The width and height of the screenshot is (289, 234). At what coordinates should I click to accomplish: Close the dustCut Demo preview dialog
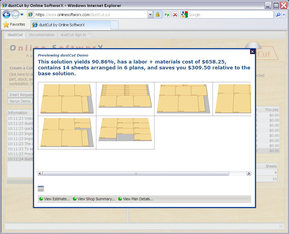pos(252,52)
